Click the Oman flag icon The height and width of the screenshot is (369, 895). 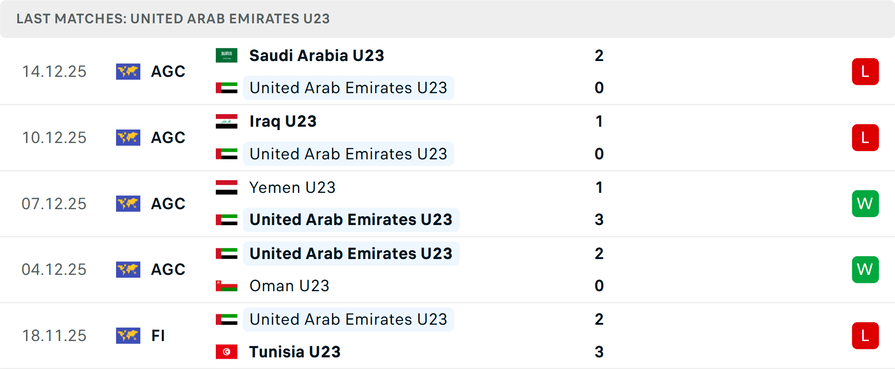pyautogui.click(x=227, y=286)
